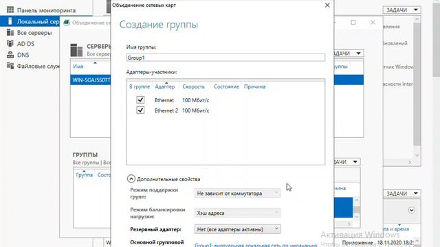Close the Создание группы dialog
Viewport: 440px width, 247px height.
coord(327,5)
